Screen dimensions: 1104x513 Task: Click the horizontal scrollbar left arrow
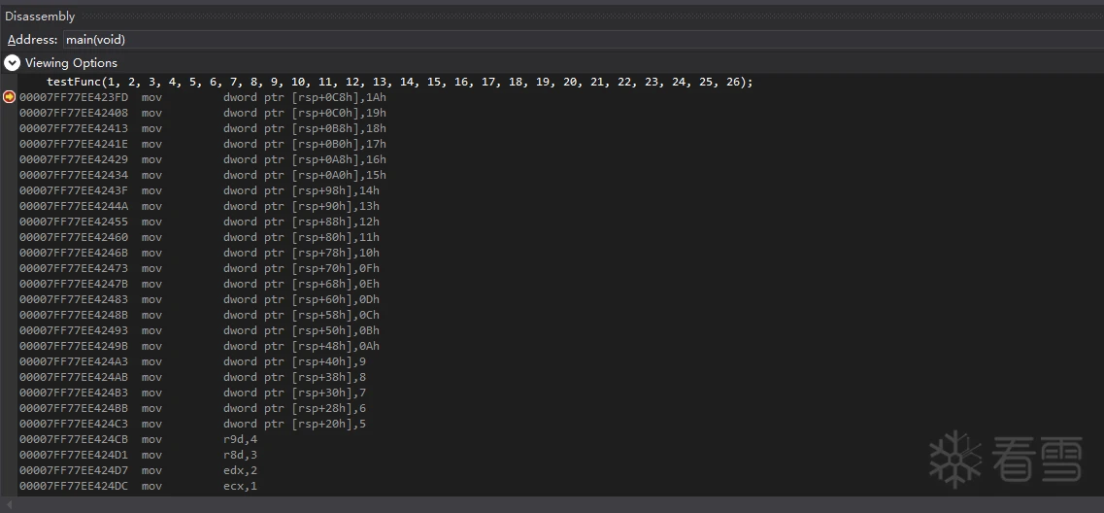click(8, 504)
